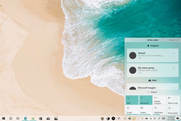Click the Cortana circle icon in taskbar

coord(11,118)
